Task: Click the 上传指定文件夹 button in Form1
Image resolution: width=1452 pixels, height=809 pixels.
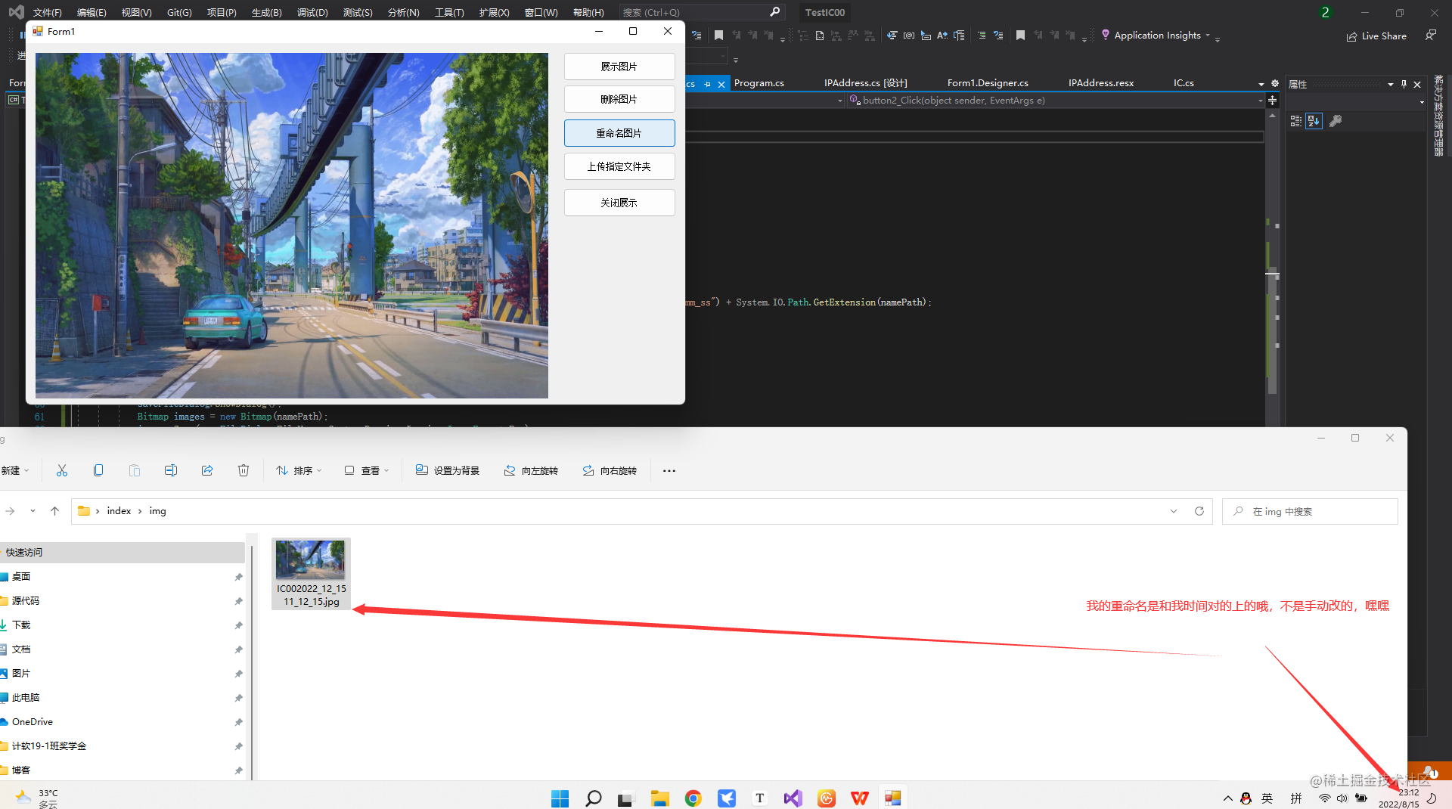Action: [x=619, y=166]
